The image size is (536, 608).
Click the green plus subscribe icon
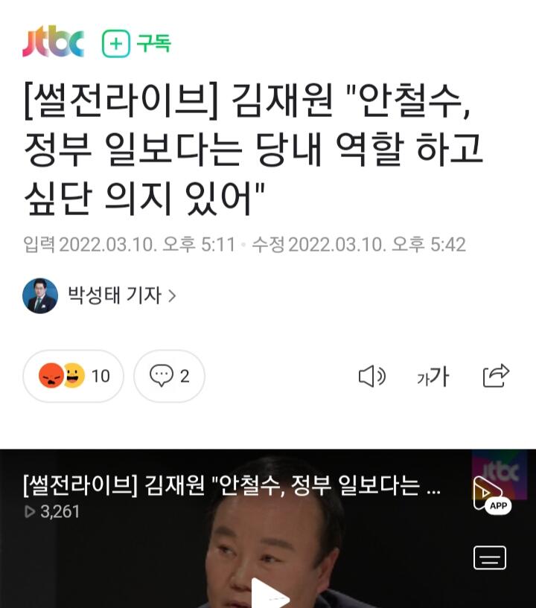[x=116, y=43]
